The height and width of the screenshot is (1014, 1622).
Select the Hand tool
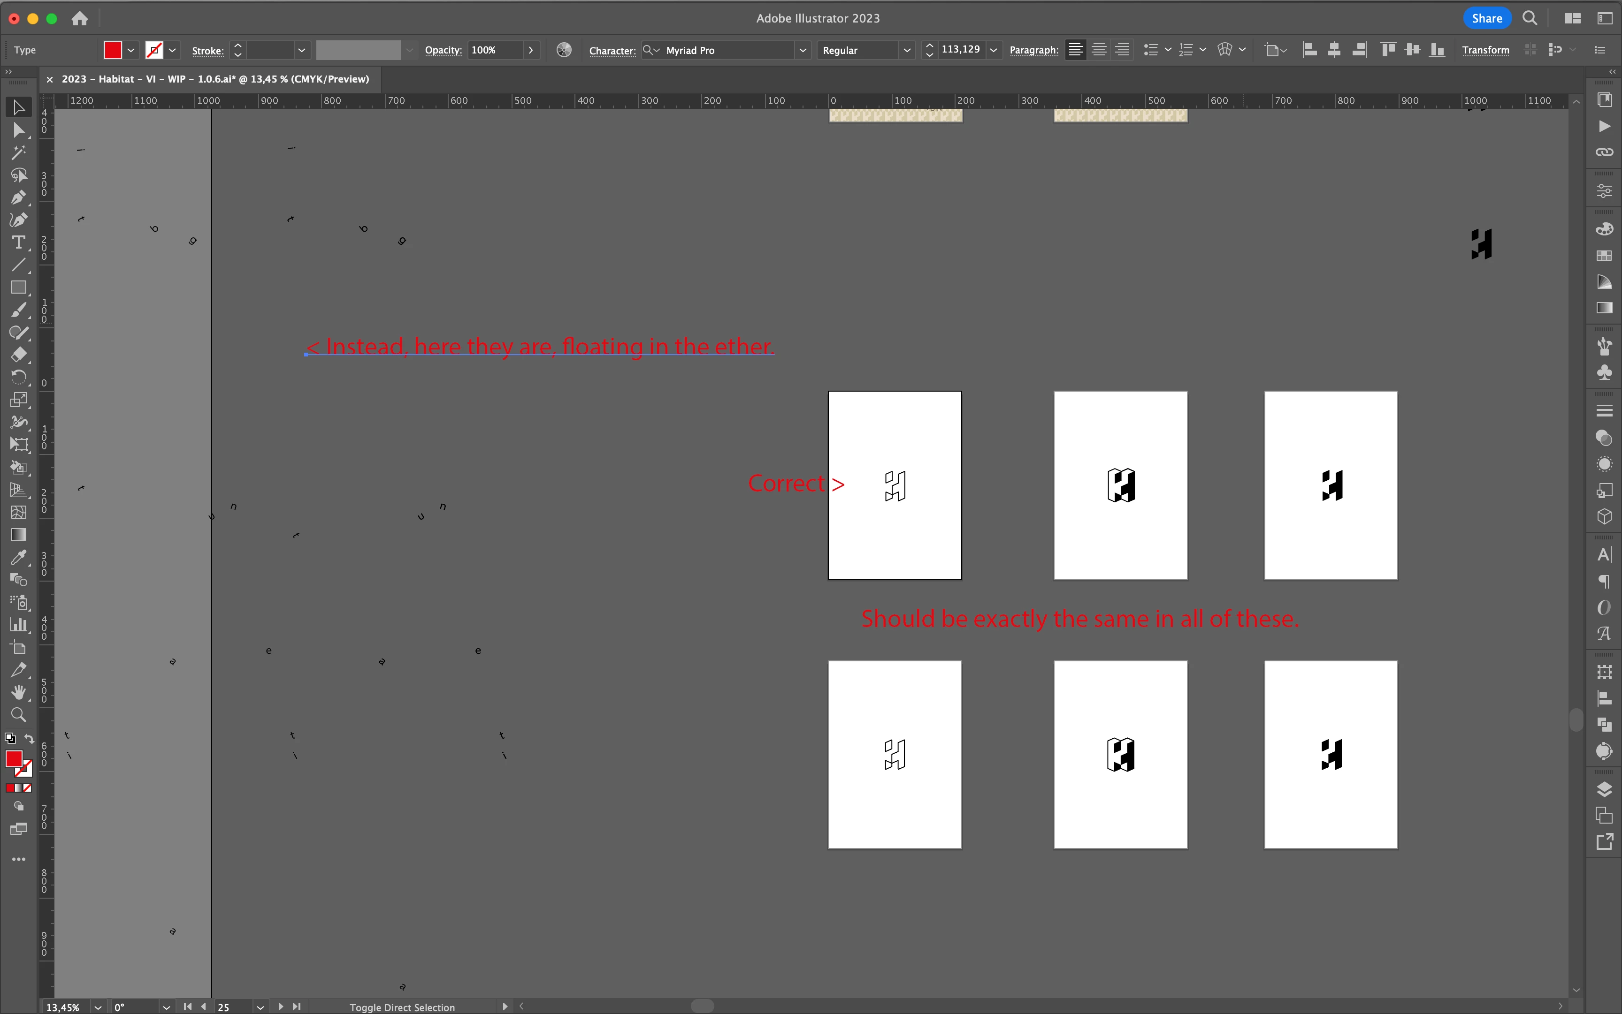pyautogui.click(x=18, y=692)
